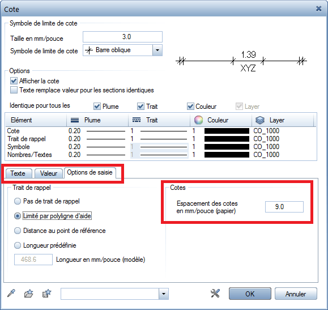Open the wrench and screwdriver settings icon
328x310 pixels.
tap(215, 294)
